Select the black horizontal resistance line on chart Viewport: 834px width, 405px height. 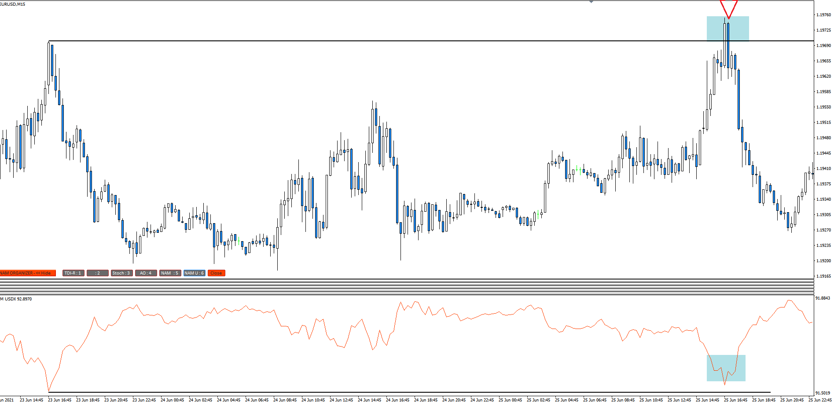pyautogui.click(x=431, y=41)
